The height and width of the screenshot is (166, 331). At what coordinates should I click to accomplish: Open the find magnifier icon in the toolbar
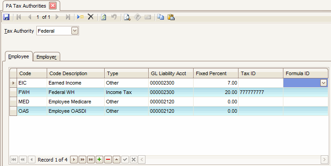pos(127,17)
